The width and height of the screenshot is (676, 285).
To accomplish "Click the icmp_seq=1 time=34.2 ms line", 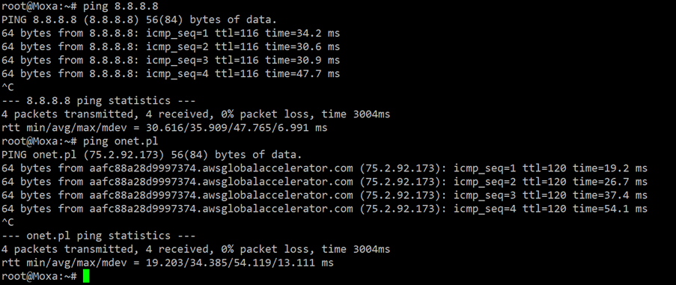I will tap(171, 33).
